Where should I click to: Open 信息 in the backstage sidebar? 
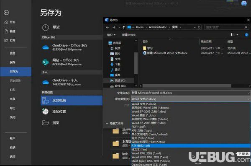(13, 53)
